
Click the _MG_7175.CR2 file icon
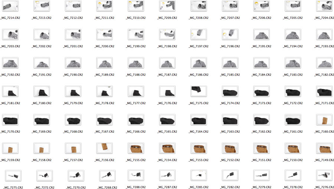(199, 92)
